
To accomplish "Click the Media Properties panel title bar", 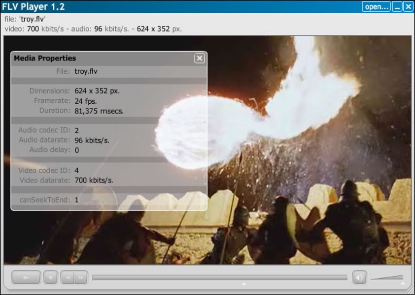I will click(99, 59).
